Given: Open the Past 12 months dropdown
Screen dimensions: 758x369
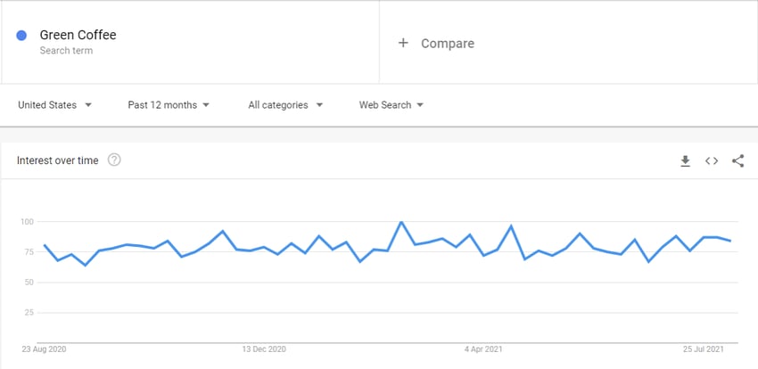Looking at the screenshot, I should [x=169, y=105].
